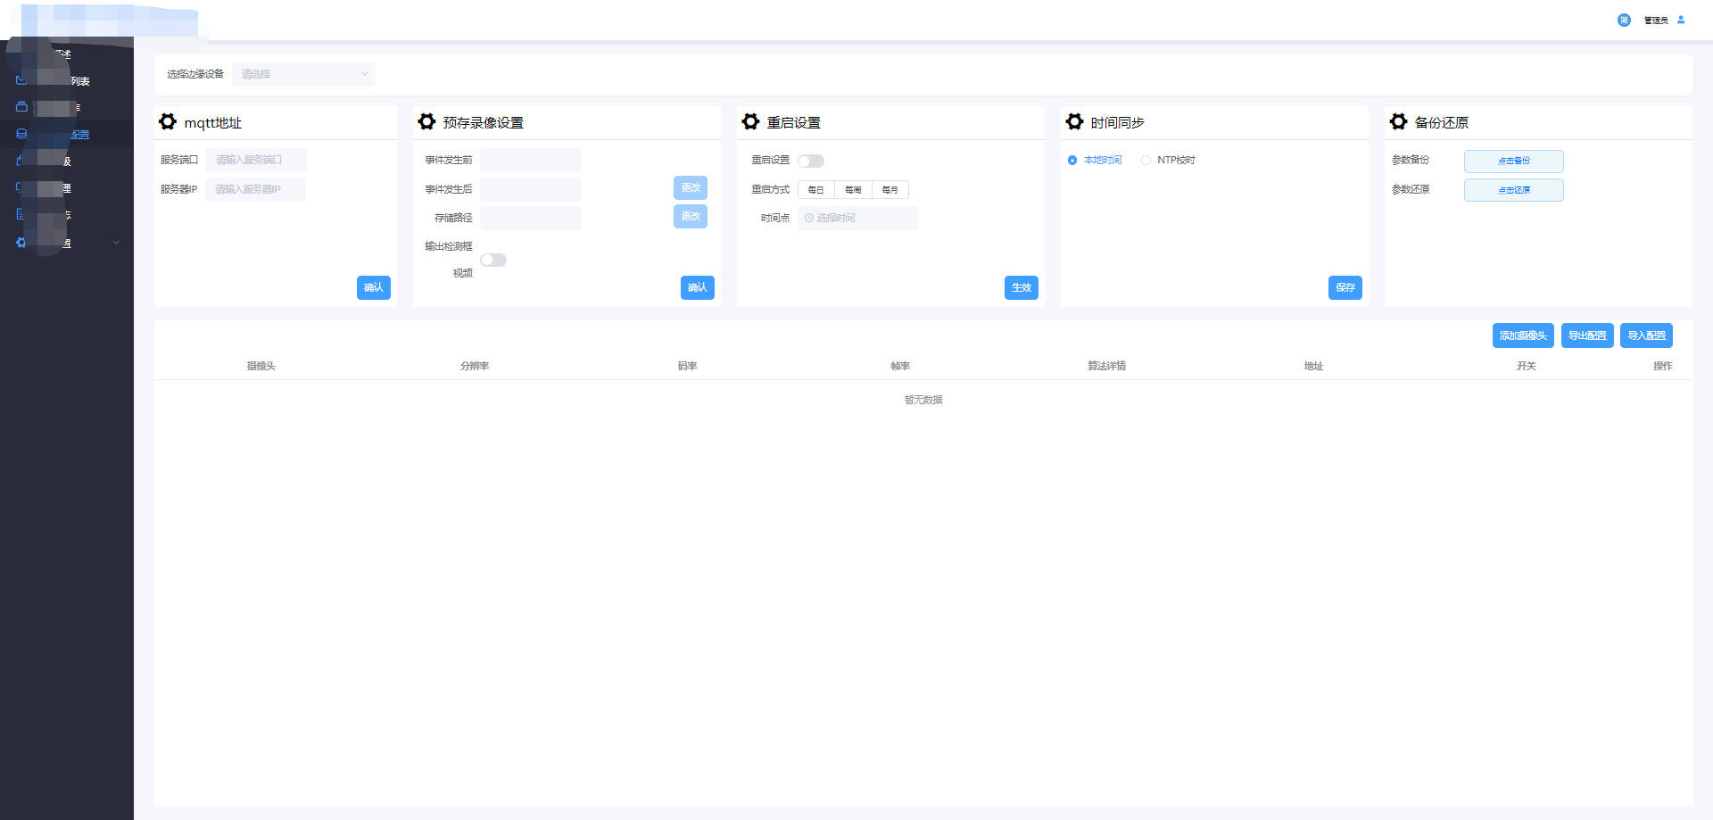
Task: Click the 简 language switch icon
Action: tap(1624, 20)
